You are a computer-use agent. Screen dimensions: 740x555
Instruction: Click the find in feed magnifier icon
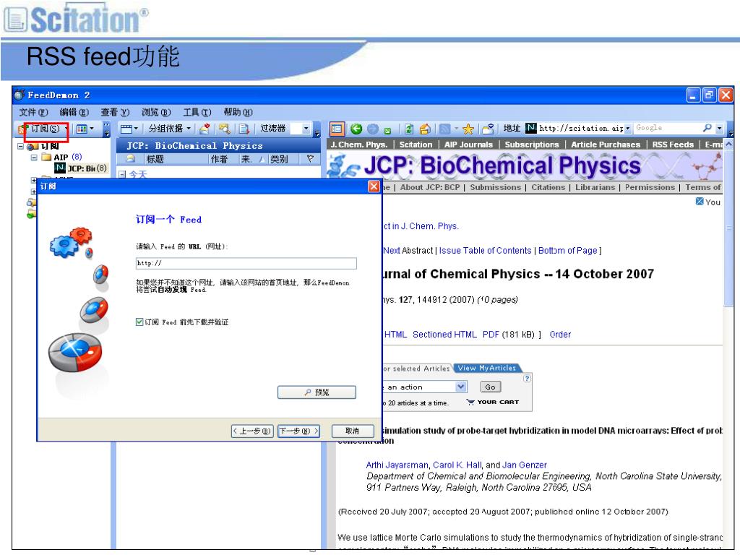(224, 129)
